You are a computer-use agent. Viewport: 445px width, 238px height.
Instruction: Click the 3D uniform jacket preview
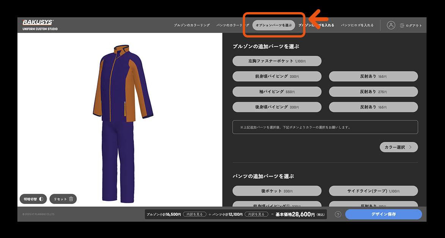121,87
